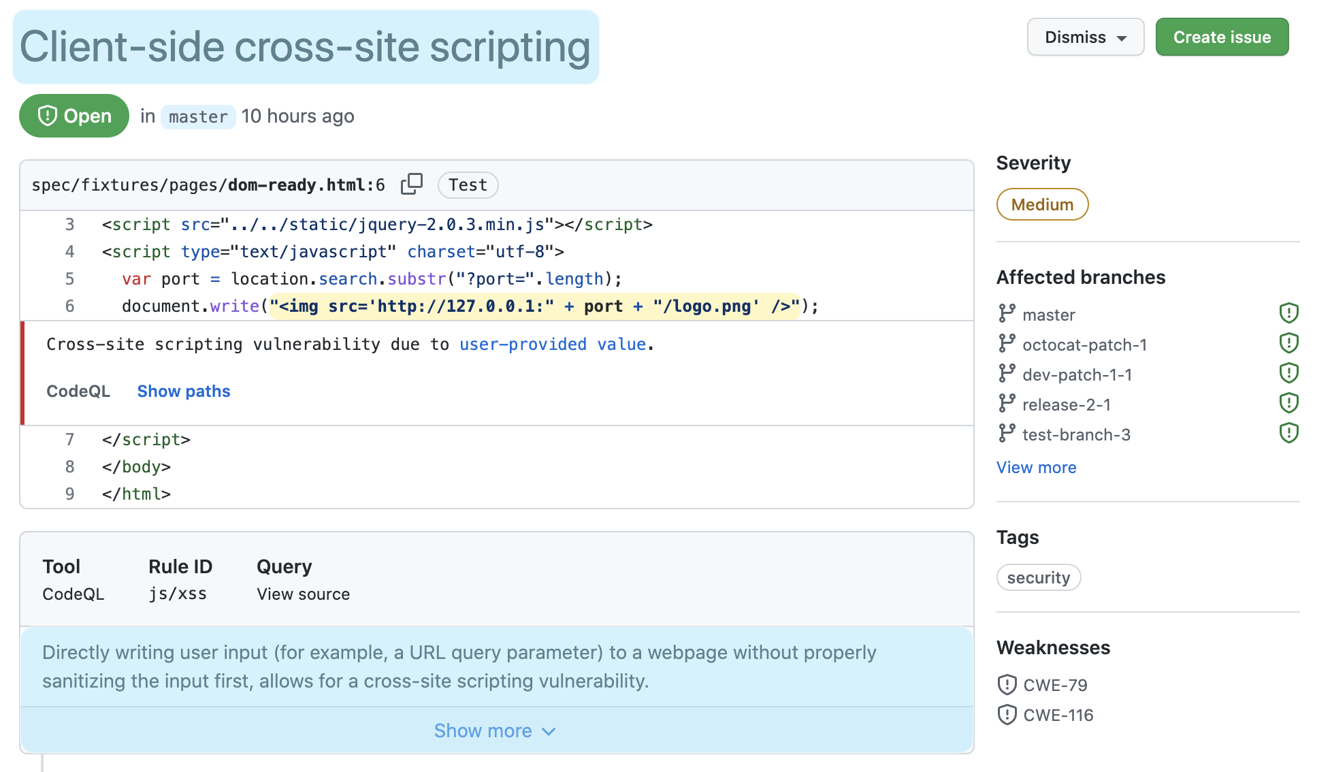Click the Severity heading
1330x772 pixels.
tap(1033, 163)
